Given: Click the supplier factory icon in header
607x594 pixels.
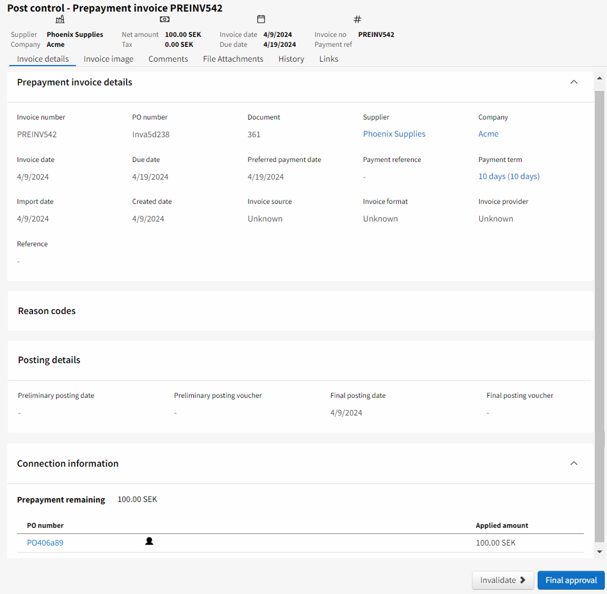Looking at the screenshot, I should click(x=60, y=20).
